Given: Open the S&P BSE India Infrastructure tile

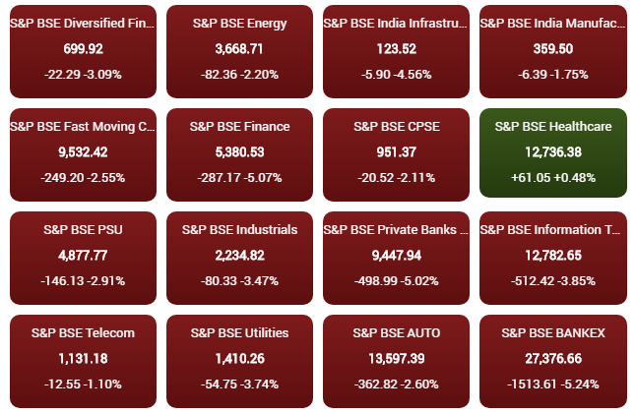Looking at the screenshot, I should click(396, 49).
